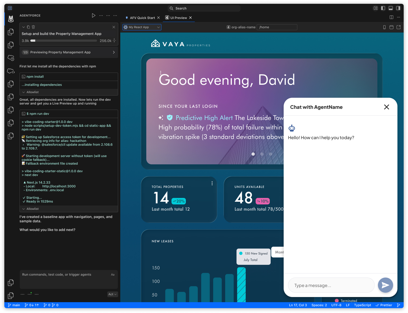Click the Predictive High Alert text
The height and width of the screenshot is (313, 408).
coord(204,118)
